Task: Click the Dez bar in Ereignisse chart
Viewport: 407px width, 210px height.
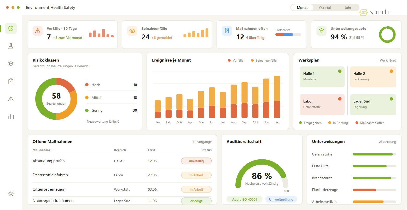Action: click(x=277, y=97)
